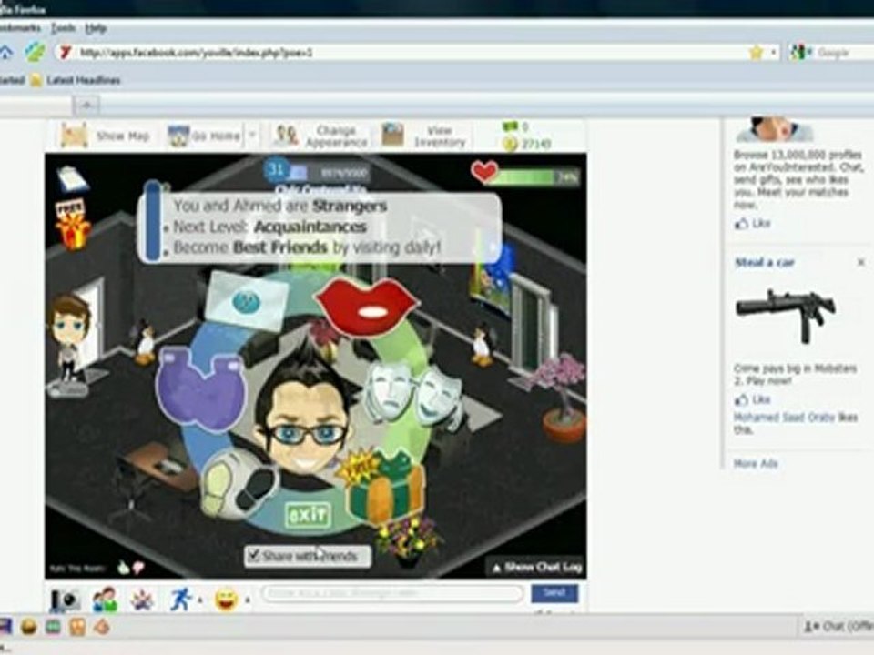Image resolution: width=874 pixels, height=655 pixels.
Task: Click the purple dance action icon
Action: tap(200, 388)
